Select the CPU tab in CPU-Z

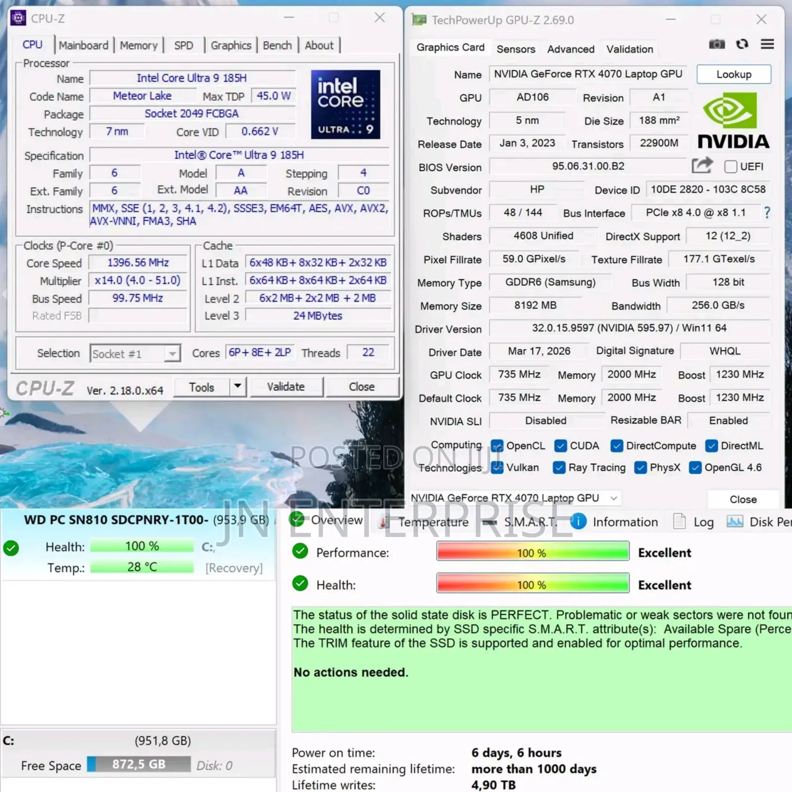[33, 45]
